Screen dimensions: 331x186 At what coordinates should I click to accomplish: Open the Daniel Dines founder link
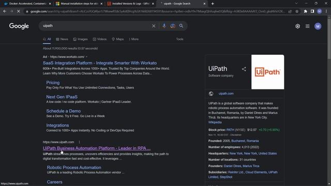(x=232, y=166)
